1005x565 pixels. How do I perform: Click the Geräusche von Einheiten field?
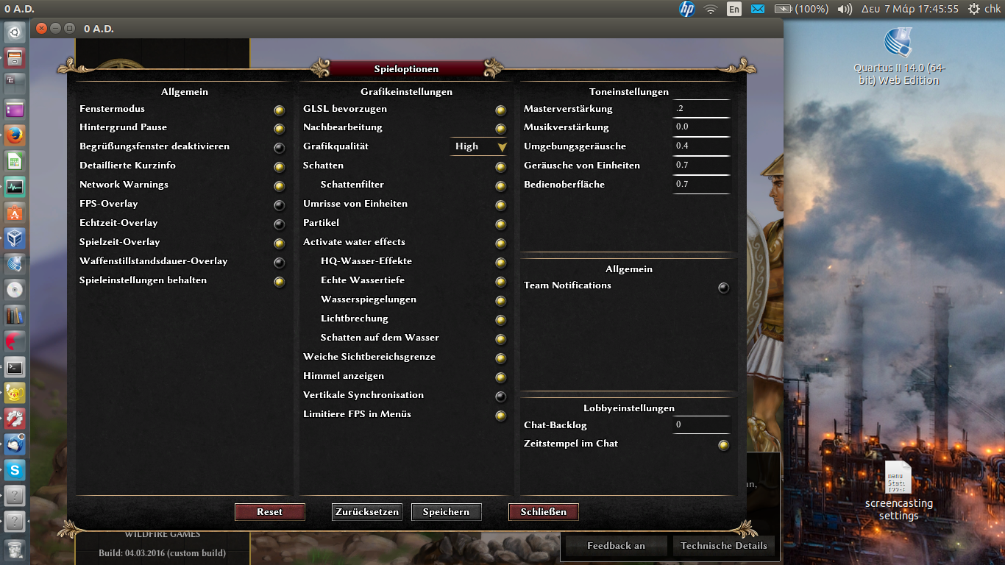(x=702, y=165)
